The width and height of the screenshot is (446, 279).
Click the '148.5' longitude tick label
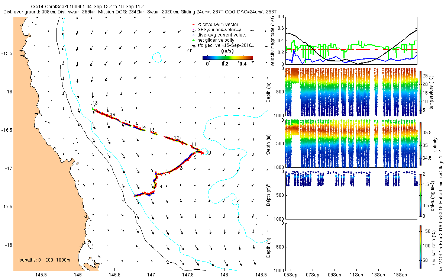tap(261, 275)
